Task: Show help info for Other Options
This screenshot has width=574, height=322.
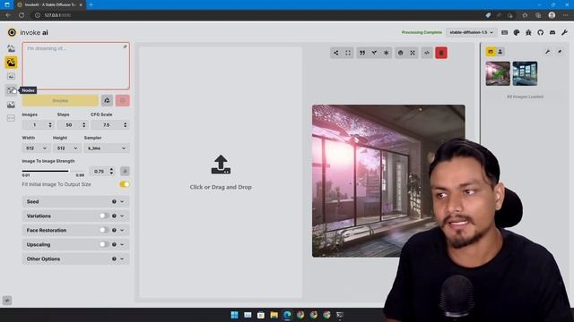Action: pos(114,258)
